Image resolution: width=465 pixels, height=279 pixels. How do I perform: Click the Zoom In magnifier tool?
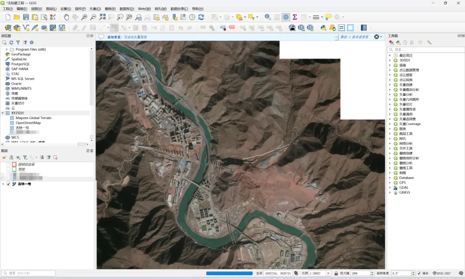pos(84,17)
